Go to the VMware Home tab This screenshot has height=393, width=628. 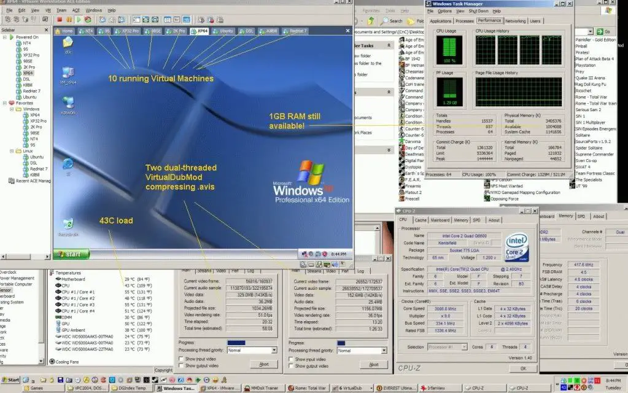pos(64,31)
